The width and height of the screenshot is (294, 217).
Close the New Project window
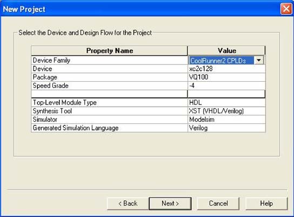(286, 9)
